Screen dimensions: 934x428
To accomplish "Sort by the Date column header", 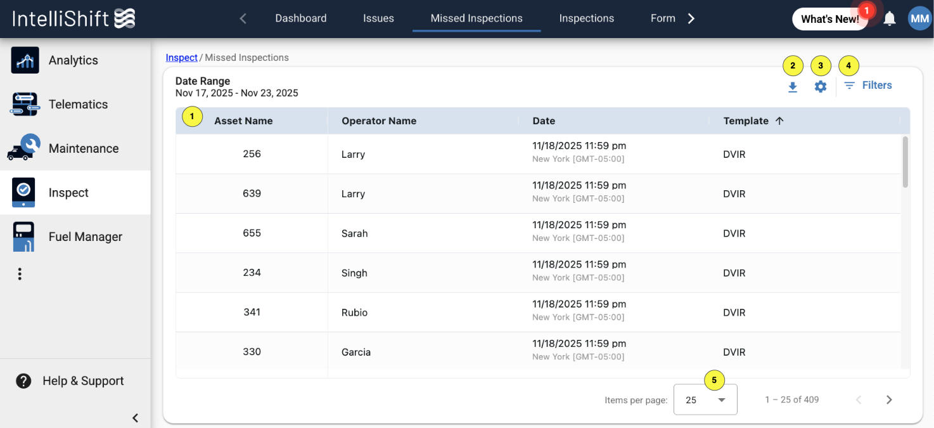I will [544, 121].
